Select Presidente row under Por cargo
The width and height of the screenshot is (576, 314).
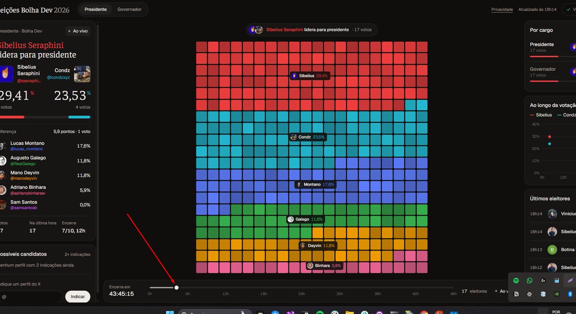tap(553, 49)
